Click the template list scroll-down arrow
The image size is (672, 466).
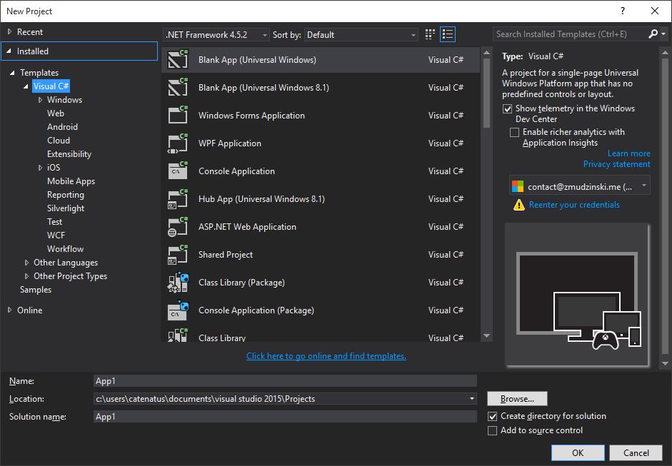click(x=486, y=336)
